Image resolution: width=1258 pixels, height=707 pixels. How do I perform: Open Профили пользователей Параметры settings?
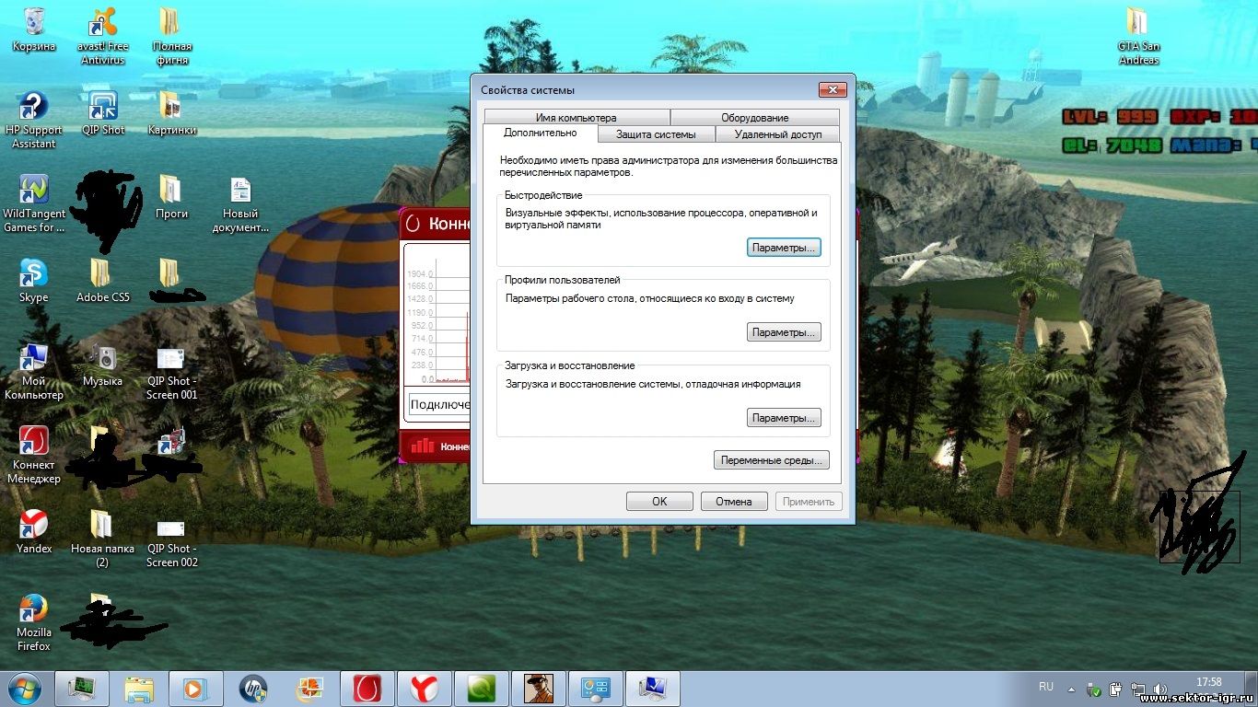click(784, 332)
